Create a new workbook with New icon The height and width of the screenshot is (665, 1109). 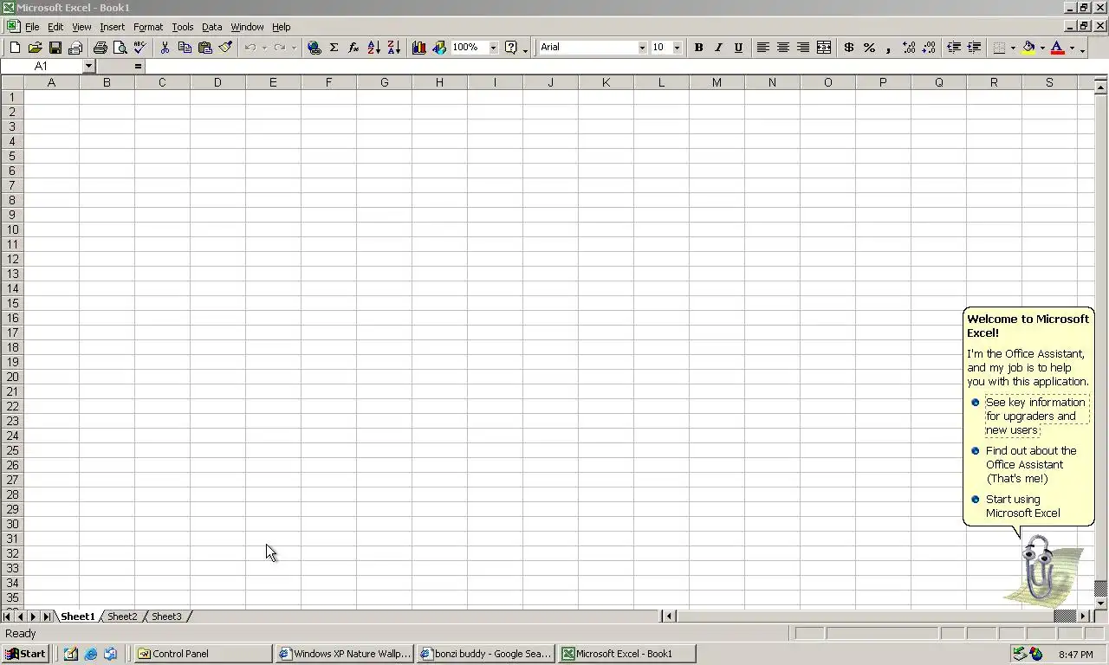click(x=15, y=48)
